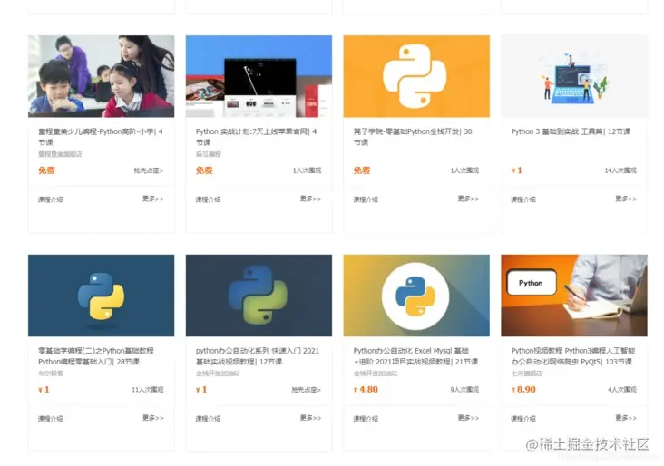Image resolution: width=664 pixels, height=466 pixels.
Task: Click '1人次围观' on the Python 实战计划 card
Action: [x=307, y=170]
